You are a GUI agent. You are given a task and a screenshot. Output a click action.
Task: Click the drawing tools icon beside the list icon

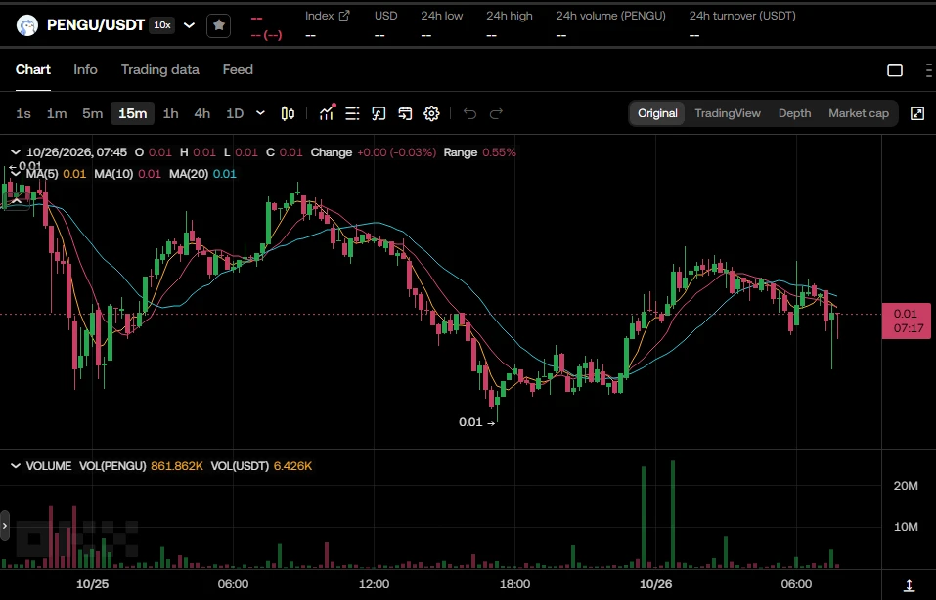pos(379,113)
